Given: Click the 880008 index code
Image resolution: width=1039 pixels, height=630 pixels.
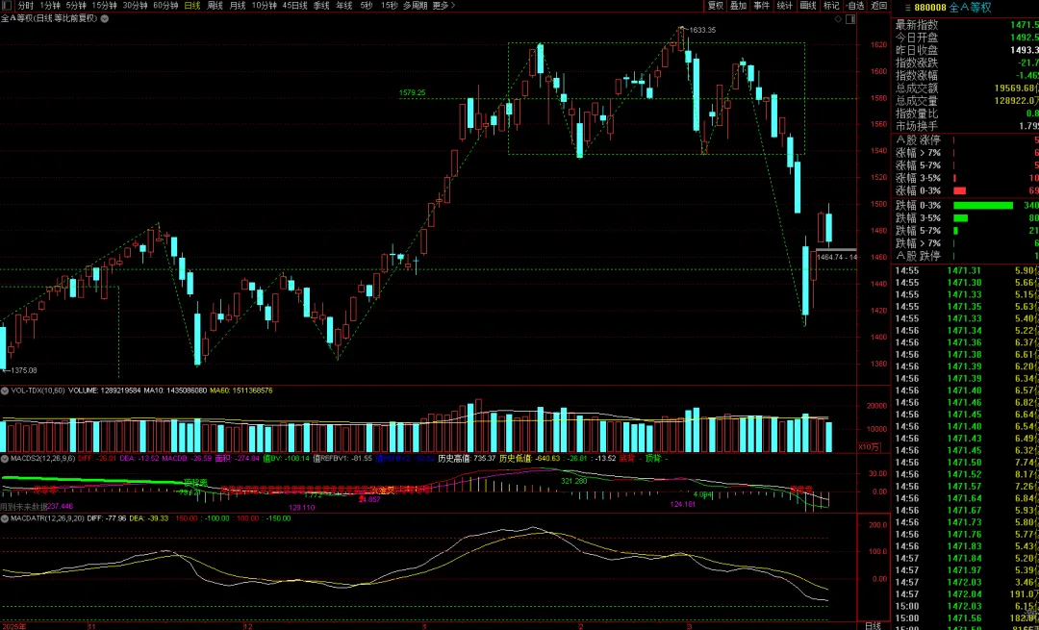Looking at the screenshot, I should pyautogui.click(x=929, y=8).
